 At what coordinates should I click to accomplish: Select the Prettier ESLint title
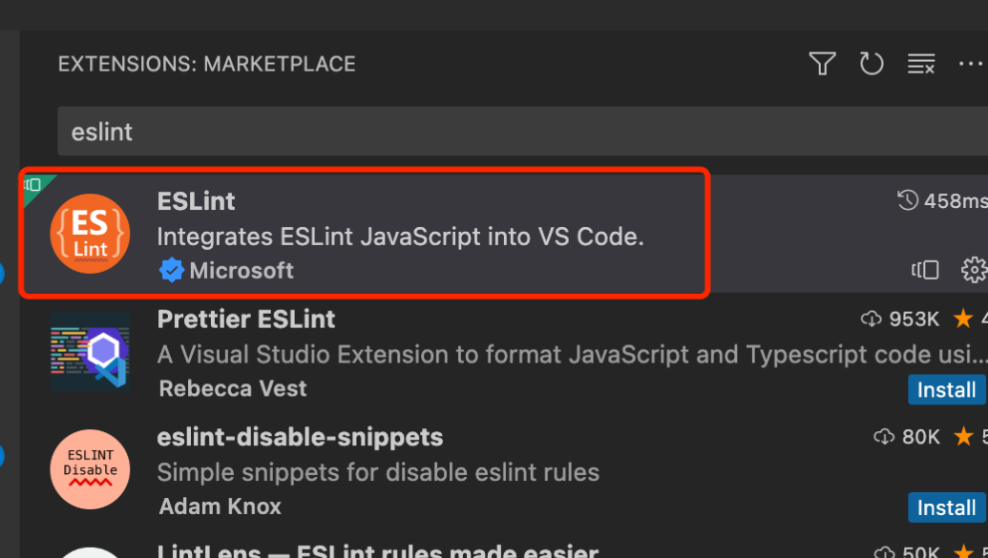246,320
